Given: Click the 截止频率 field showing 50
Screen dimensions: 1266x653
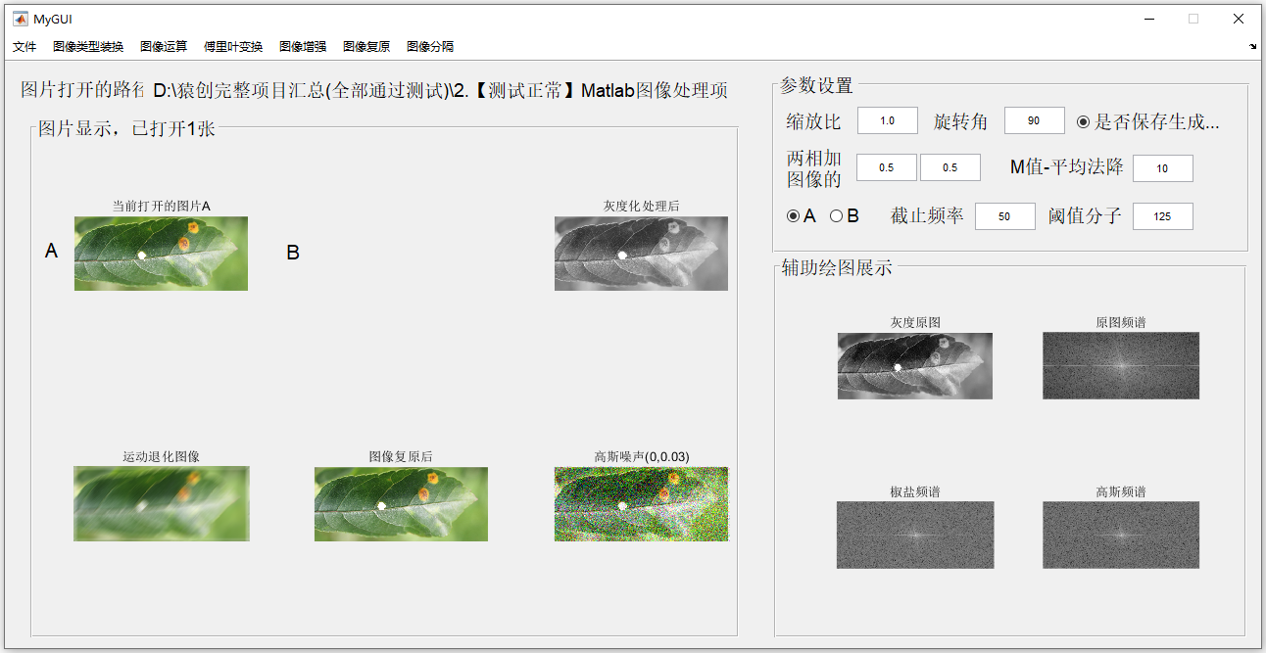Looking at the screenshot, I should [x=1004, y=216].
